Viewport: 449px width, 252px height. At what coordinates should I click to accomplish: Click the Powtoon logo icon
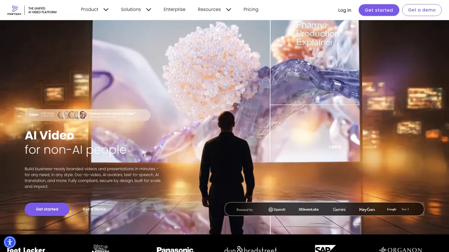pos(15,10)
